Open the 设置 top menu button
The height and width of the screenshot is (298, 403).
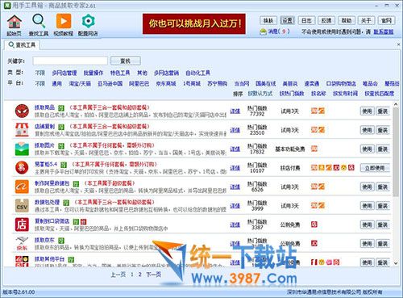(x=287, y=20)
